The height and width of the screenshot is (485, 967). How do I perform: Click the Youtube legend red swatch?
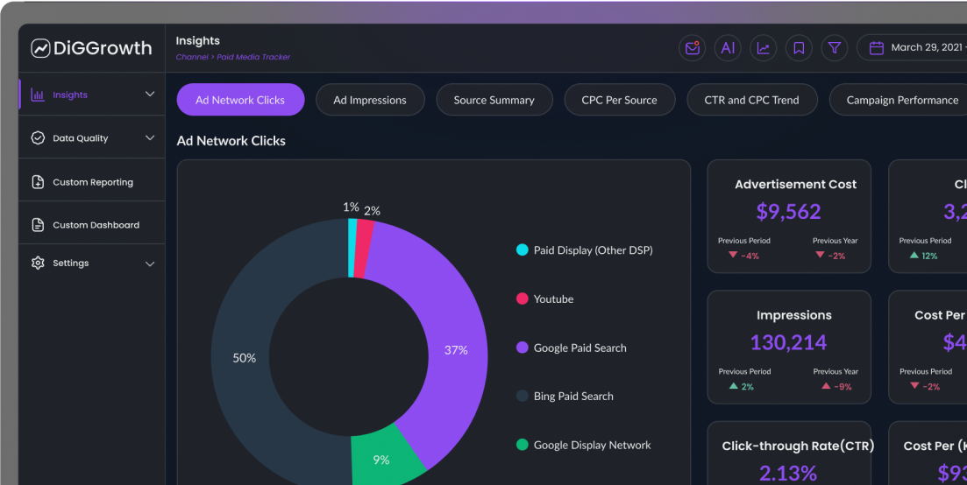point(522,299)
